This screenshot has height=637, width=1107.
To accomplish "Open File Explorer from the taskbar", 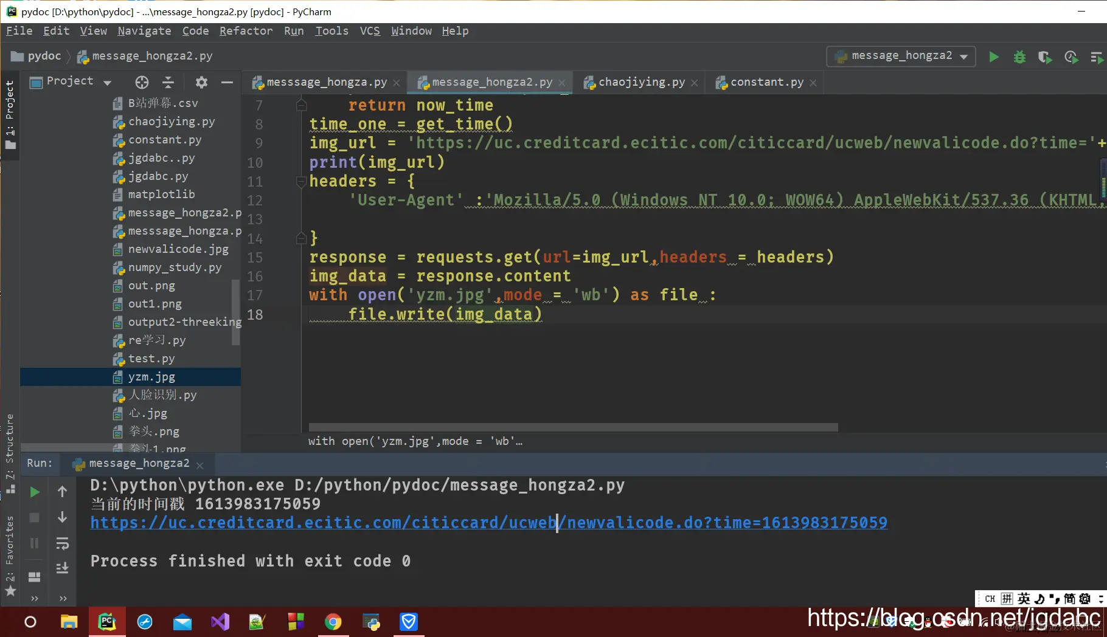I will pyautogui.click(x=69, y=622).
